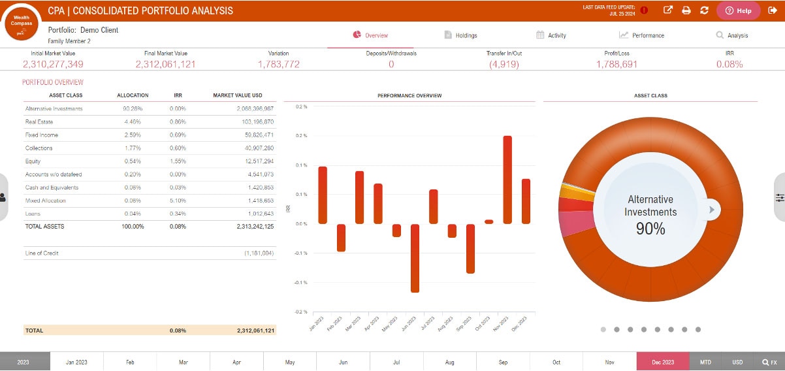785x371 pixels.
Task: Switch to the Holdings tab
Action: point(460,35)
